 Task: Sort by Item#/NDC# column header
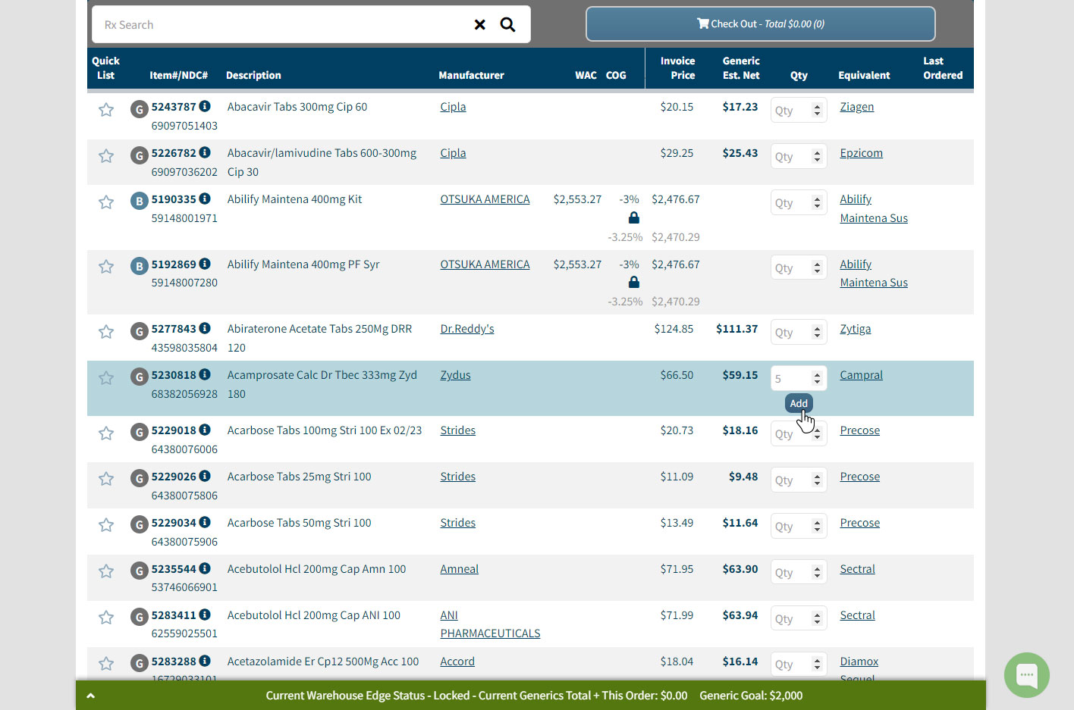pyautogui.click(x=178, y=75)
